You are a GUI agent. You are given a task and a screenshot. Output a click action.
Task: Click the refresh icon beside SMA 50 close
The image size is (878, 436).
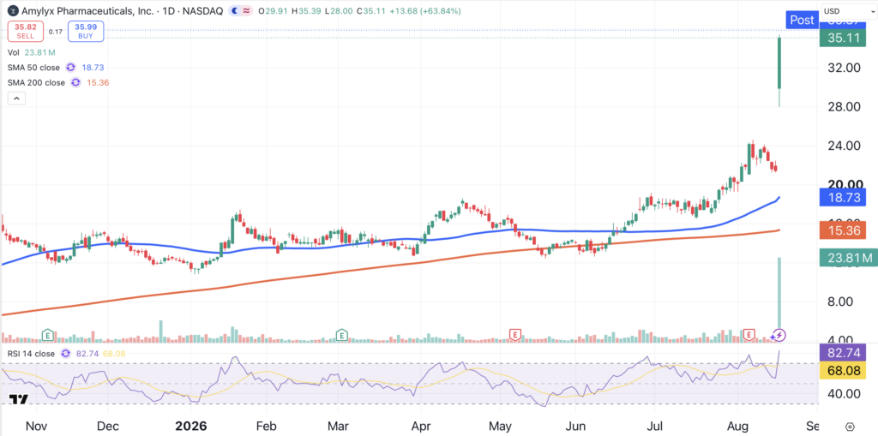(70, 67)
